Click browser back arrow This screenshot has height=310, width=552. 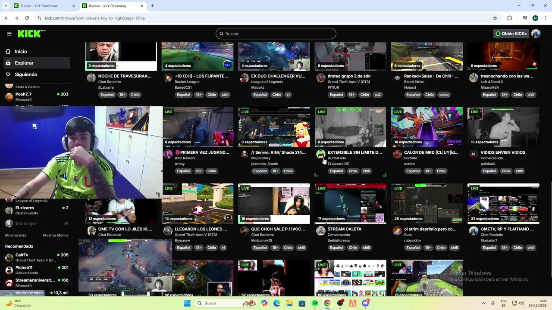pos(6,18)
